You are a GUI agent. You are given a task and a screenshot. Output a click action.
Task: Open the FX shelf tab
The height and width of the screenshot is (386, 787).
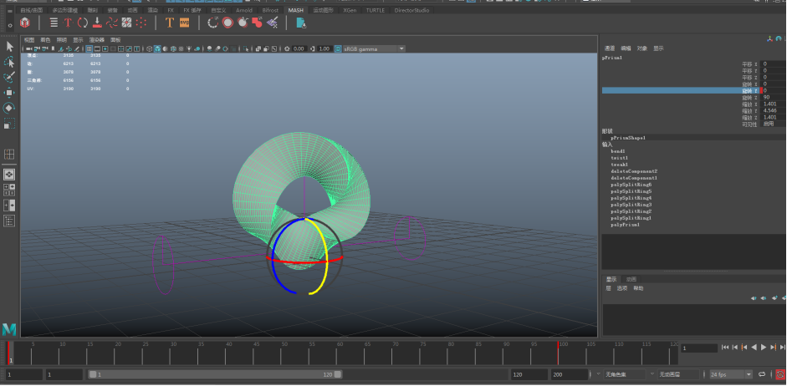point(171,10)
